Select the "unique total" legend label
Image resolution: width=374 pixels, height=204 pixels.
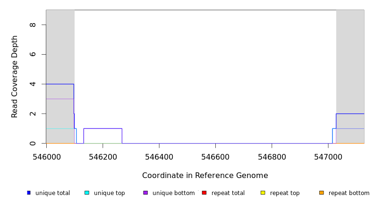(x=52, y=193)
